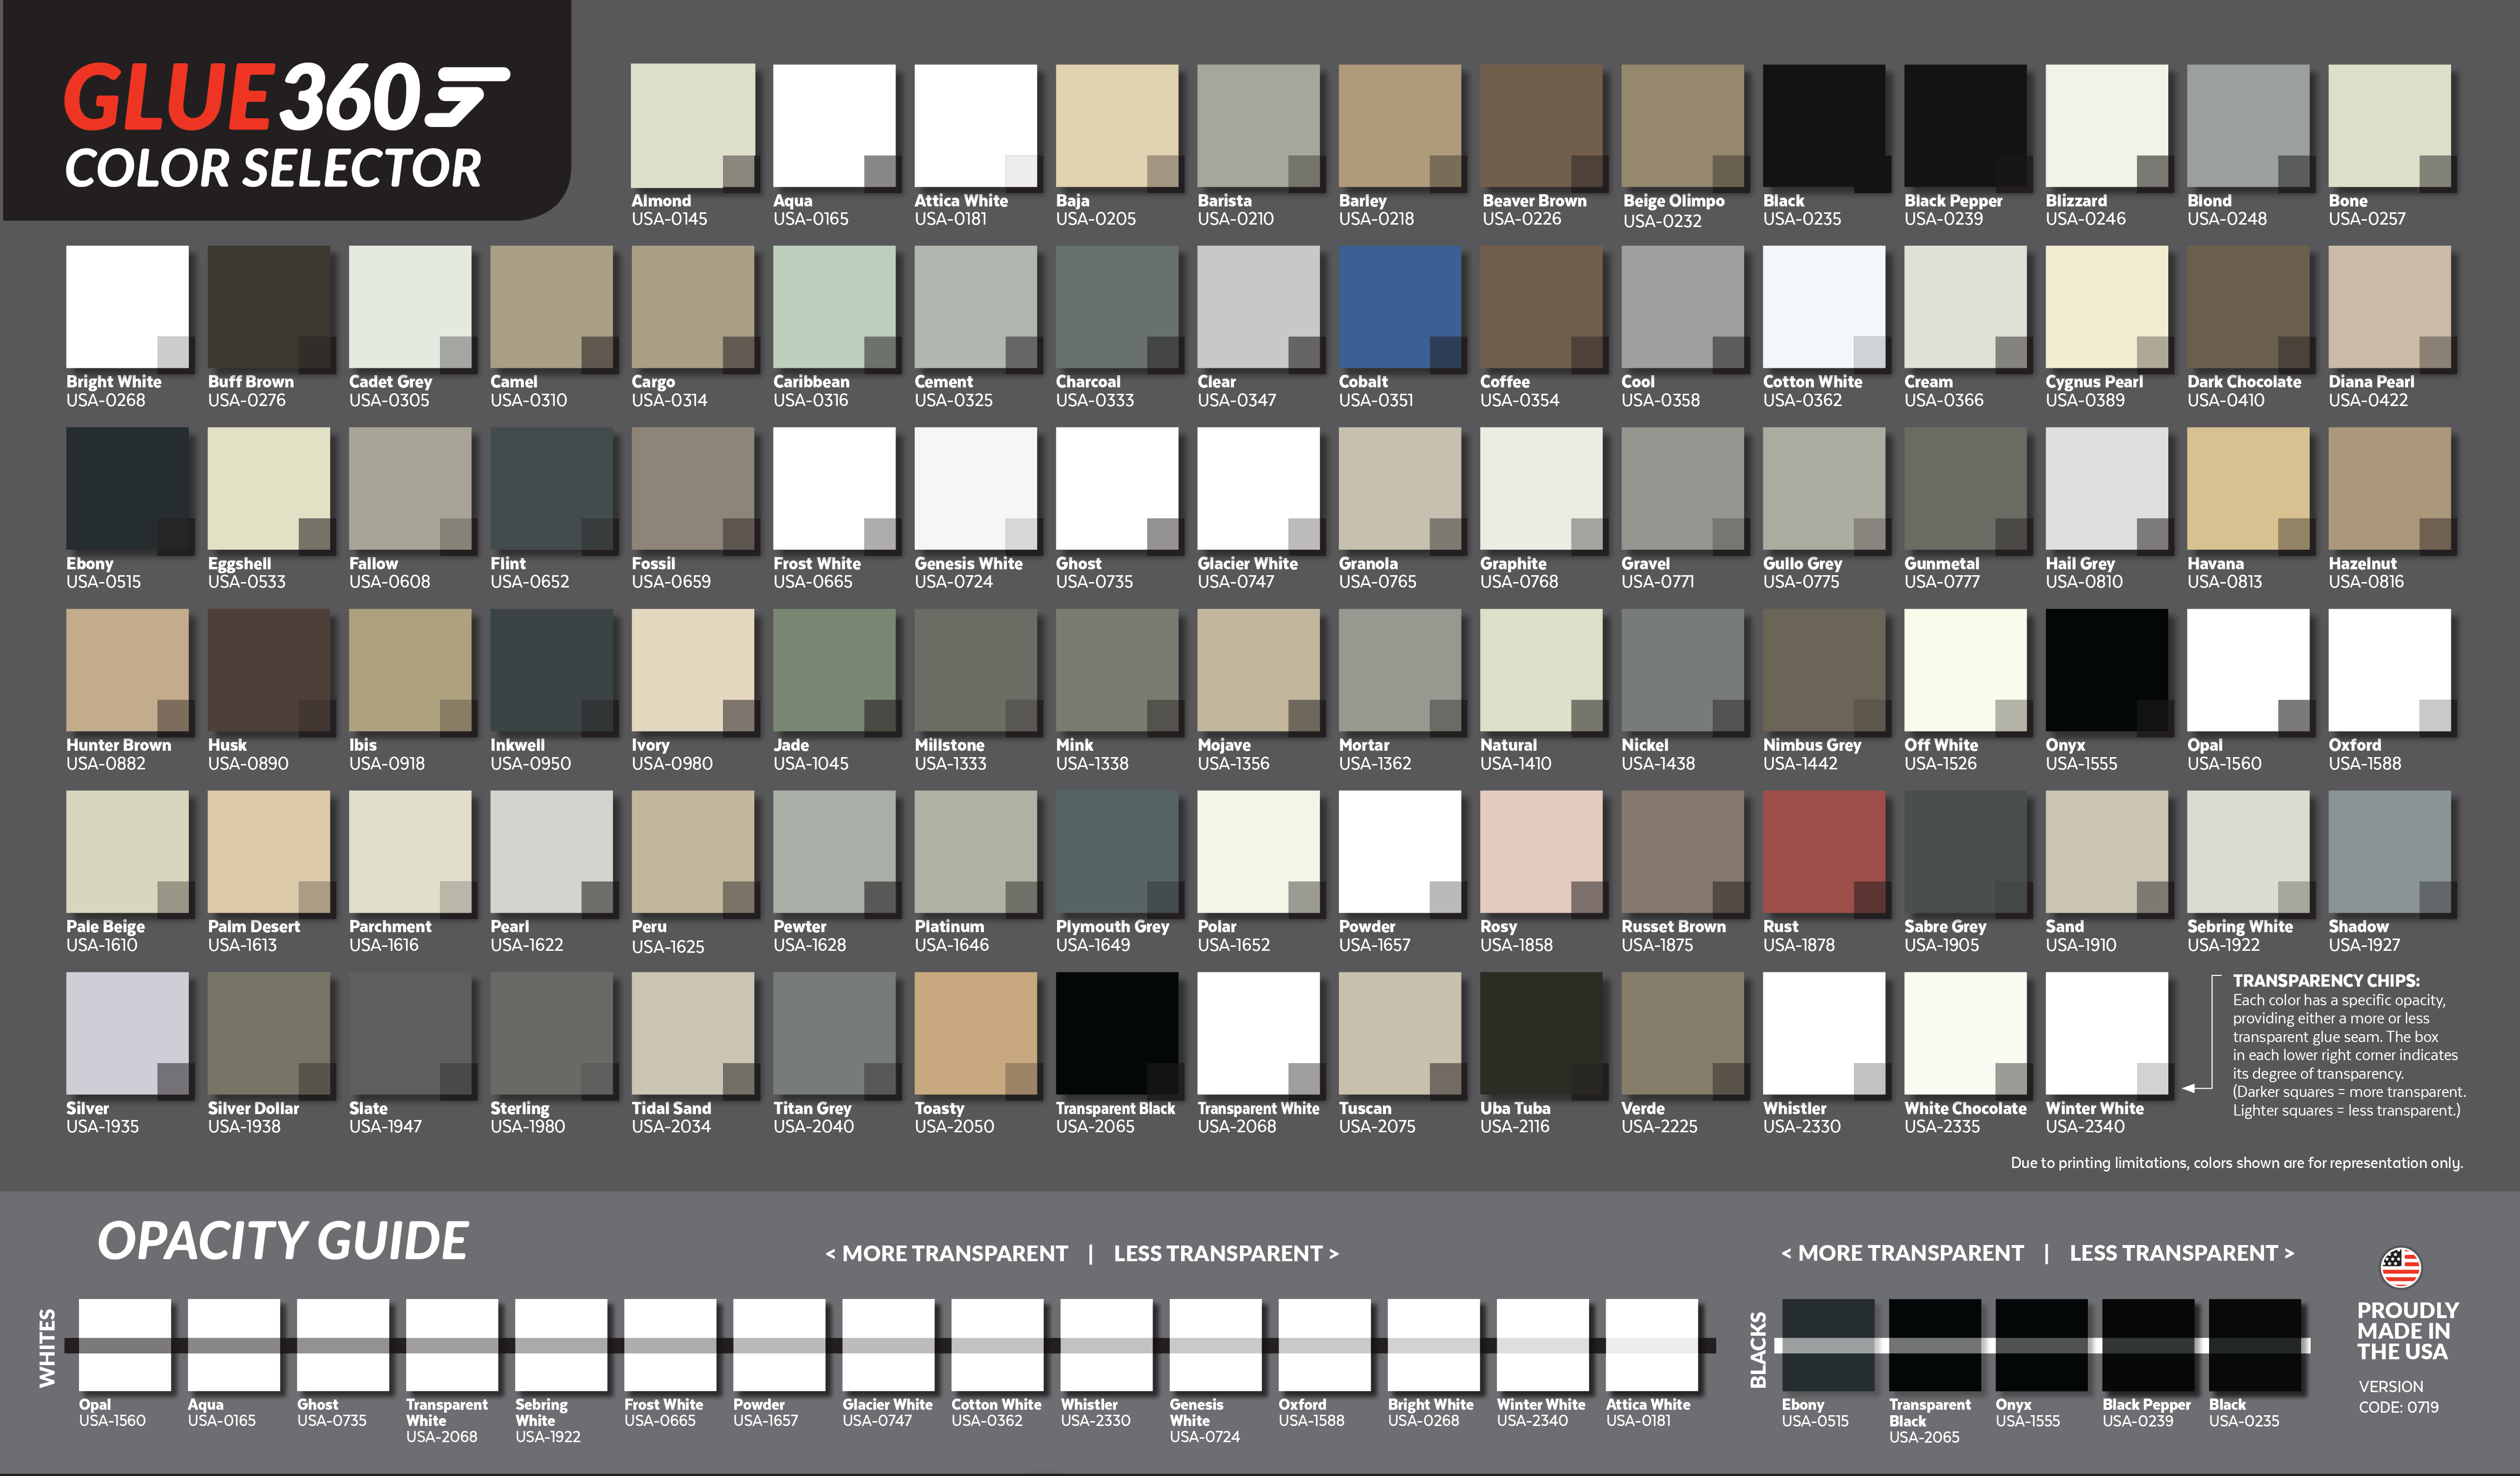The image size is (2520, 1476).
Task: Click the VERSION CODE: 0719 text
Action: [2398, 1397]
